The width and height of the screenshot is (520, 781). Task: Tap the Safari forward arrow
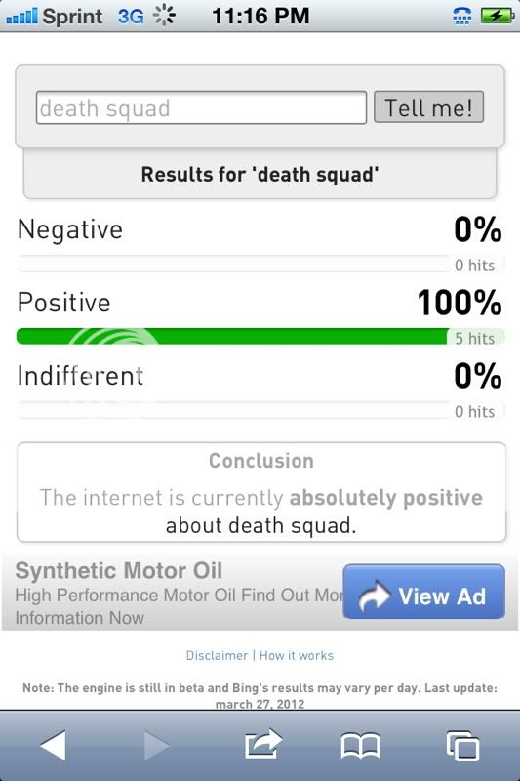(x=157, y=746)
